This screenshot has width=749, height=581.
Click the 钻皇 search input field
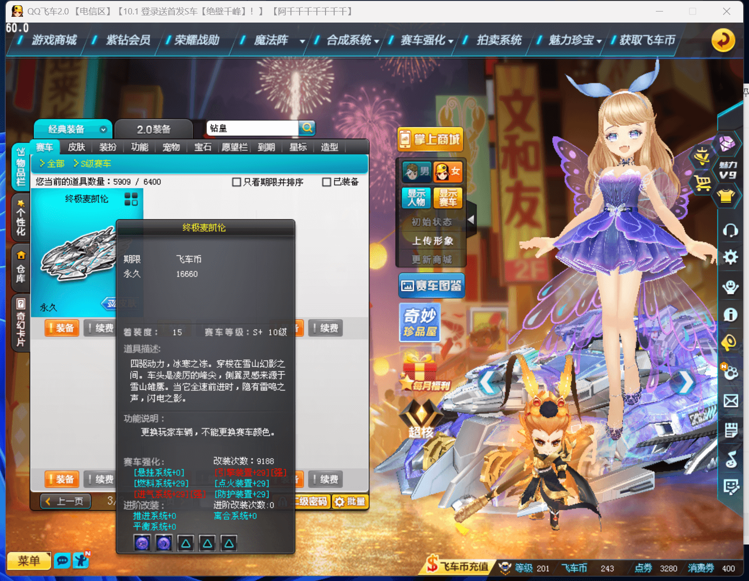[x=253, y=128]
